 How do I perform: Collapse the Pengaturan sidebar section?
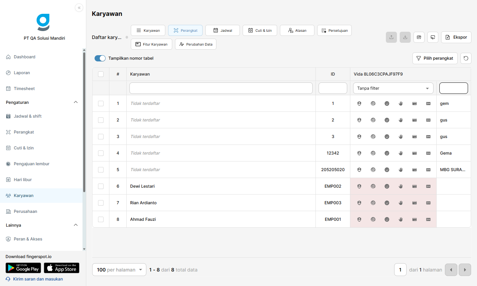pos(76,102)
